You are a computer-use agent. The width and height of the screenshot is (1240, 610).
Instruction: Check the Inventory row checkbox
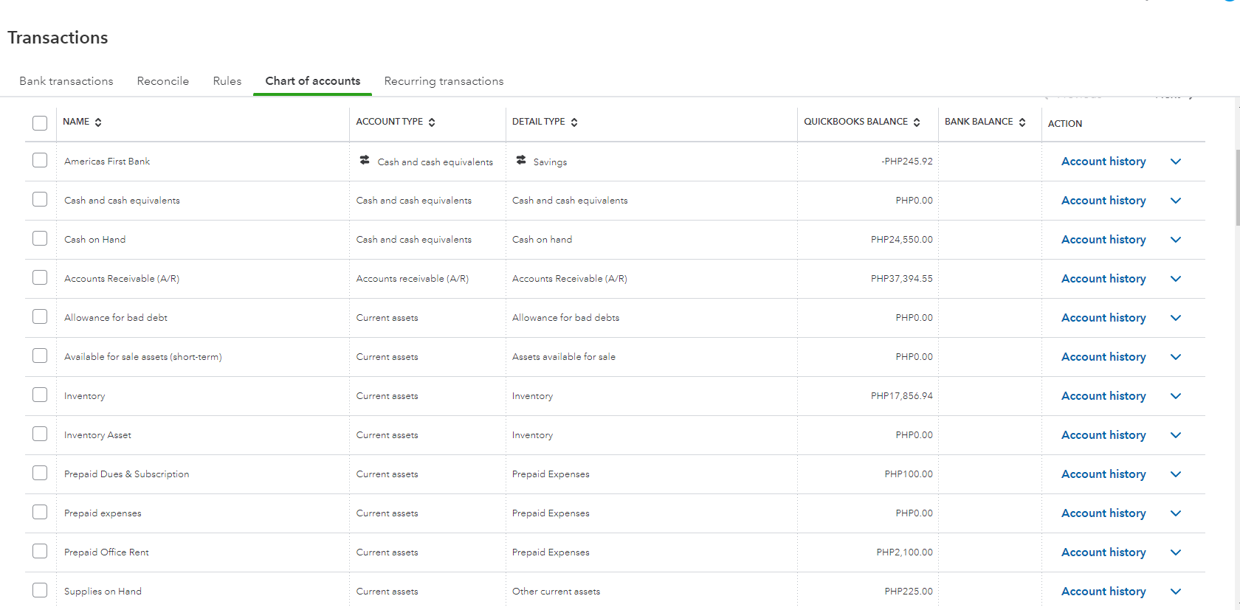click(x=40, y=395)
